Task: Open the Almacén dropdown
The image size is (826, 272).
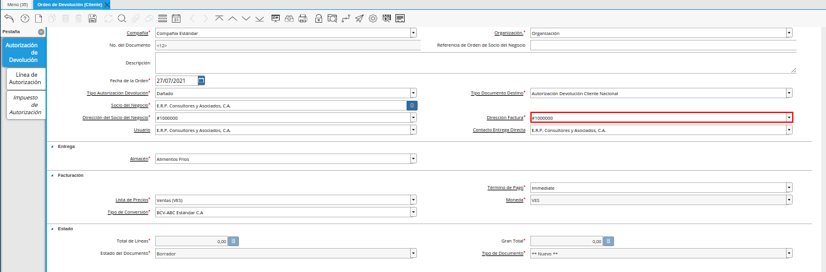Action: point(413,159)
